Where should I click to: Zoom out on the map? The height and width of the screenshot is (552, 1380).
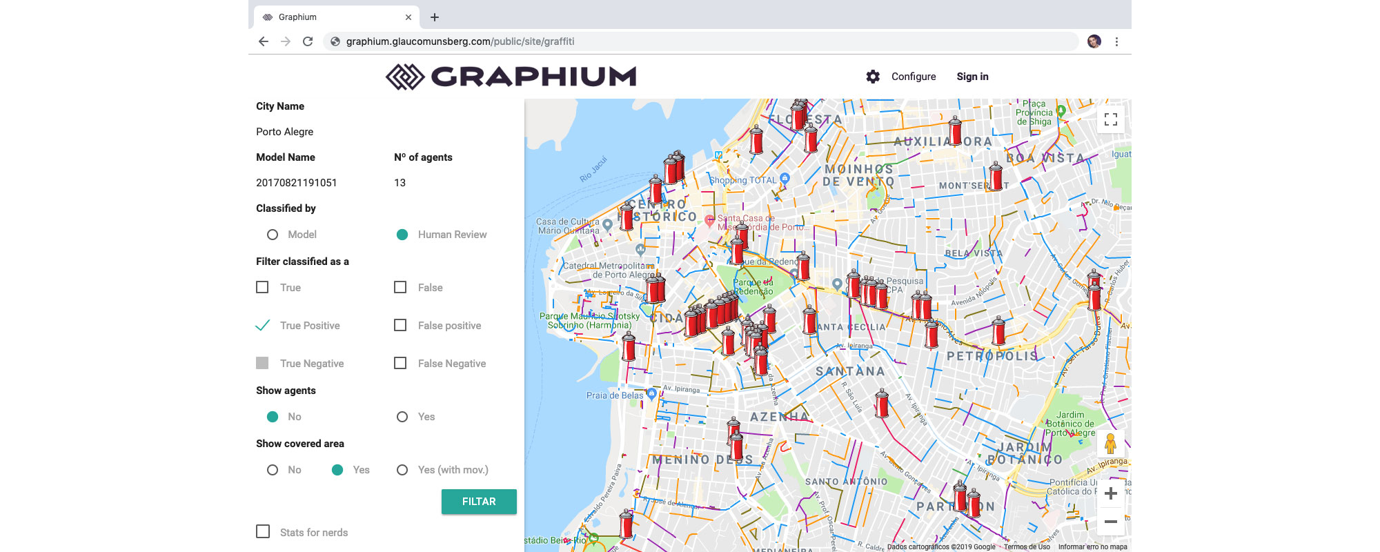[x=1111, y=522]
